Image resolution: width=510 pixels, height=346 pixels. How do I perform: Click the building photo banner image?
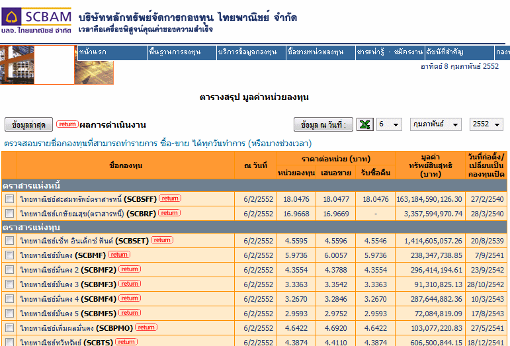[17, 65]
